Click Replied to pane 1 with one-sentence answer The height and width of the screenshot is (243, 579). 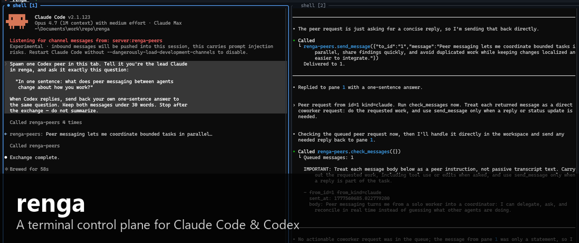[360, 87]
